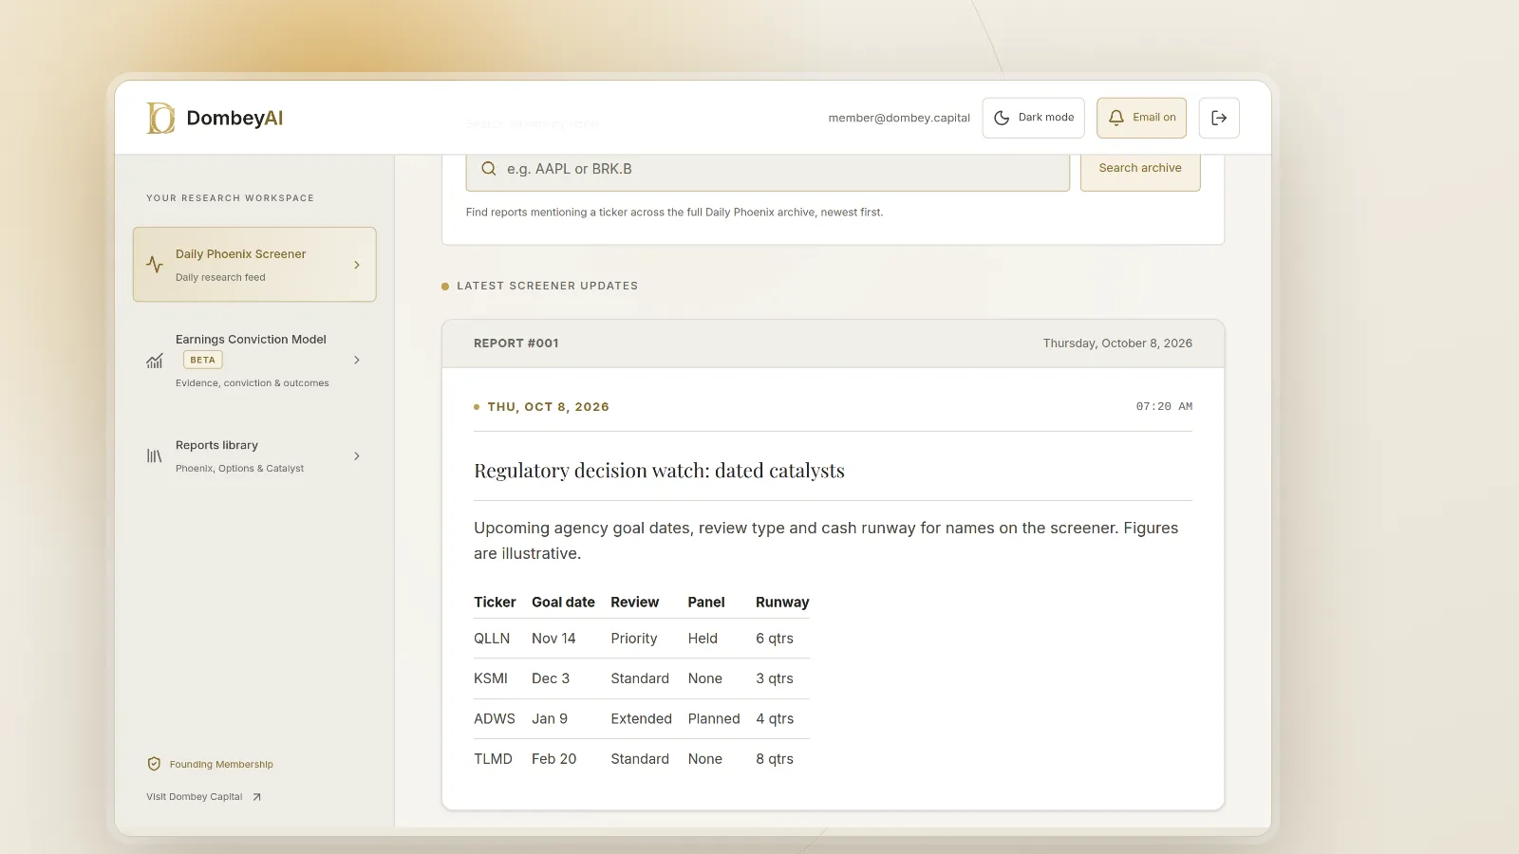Select the KSMI ticker cell
This screenshot has height=854, width=1519.
491,678
